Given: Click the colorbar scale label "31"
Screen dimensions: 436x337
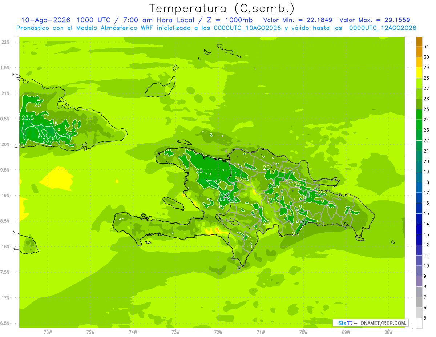Looking at the screenshot, I should pos(427,47).
